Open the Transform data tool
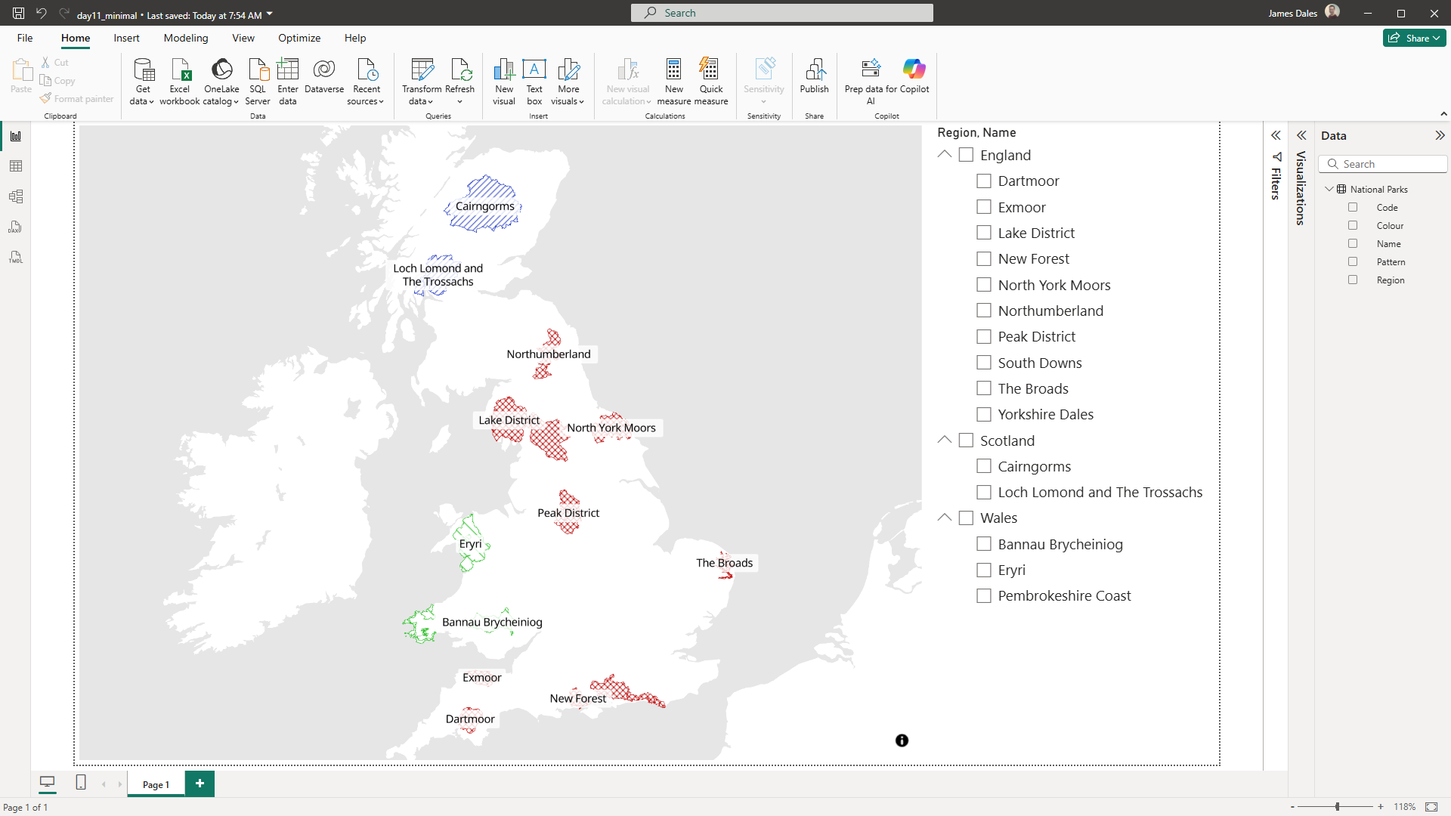The height and width of the screenshot is (816, 1451). pyautogui.click(x=422, y=70)
